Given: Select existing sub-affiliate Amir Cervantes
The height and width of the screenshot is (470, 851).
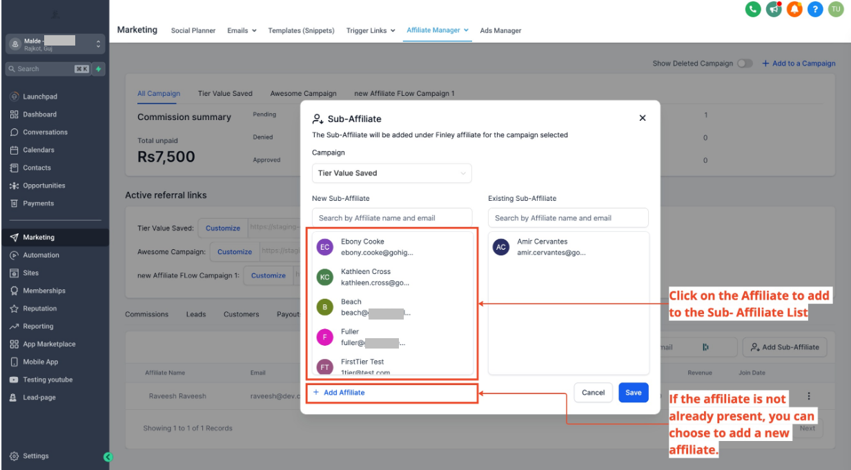Looking at the screenshot, I should (x=568, y=247).
